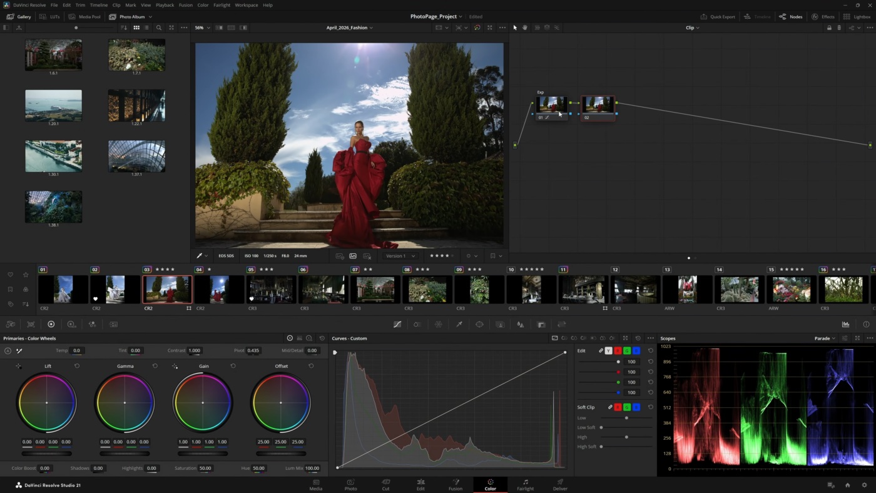Open the scopes settings icon
The width and height of the screenshot is (876, 493).
844,338
